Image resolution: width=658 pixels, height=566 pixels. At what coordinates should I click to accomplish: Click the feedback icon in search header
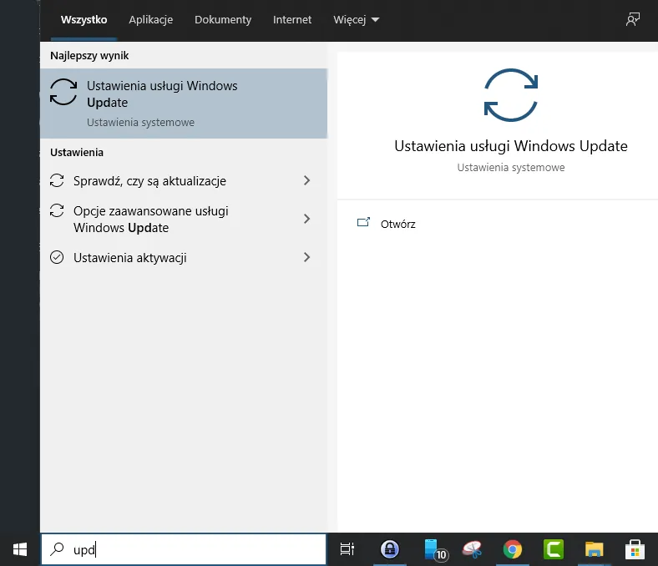[633, 19]
